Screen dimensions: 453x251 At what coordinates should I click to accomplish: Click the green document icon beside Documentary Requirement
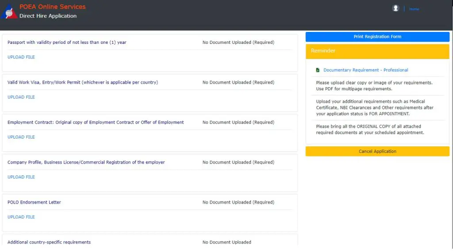click(x=318, y=70)
